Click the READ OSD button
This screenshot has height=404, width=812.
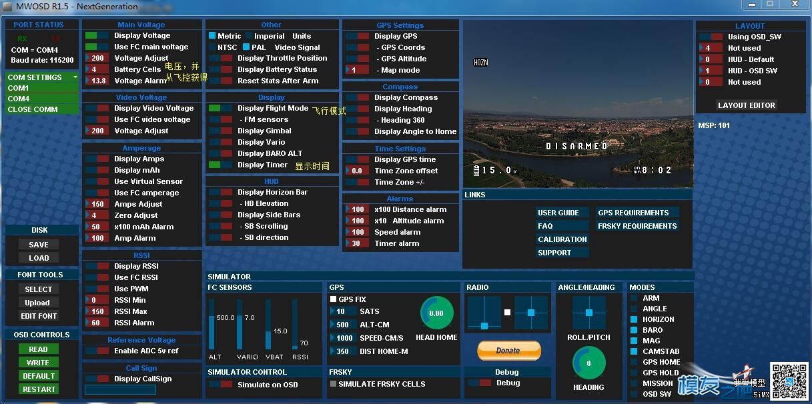pyautogui.click(x=39, y=349)
